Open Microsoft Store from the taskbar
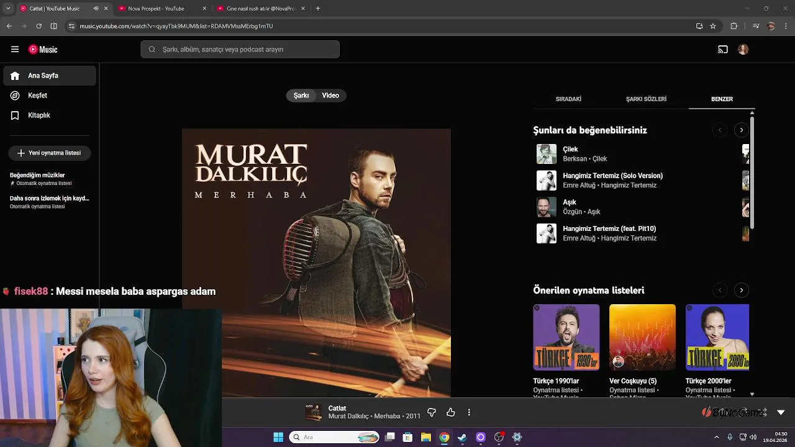Screen dimensions: 795x447 (408, 437)
